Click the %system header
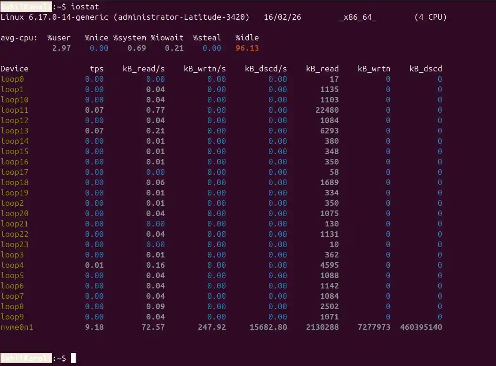Image resolution: width=496 pixels, height=366 pixels. click(130, 38)
